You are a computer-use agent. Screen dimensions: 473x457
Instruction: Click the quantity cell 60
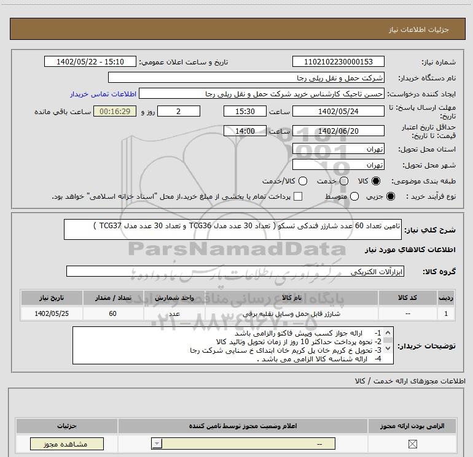(113, 313)
